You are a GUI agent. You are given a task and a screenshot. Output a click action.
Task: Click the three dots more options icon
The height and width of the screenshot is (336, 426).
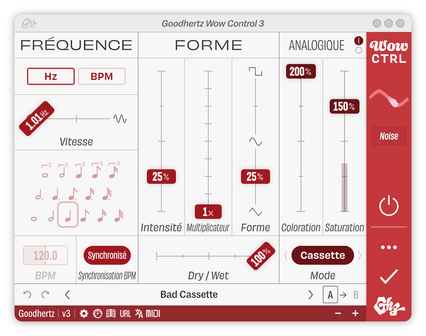(x=389, y=247)
